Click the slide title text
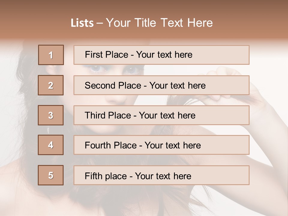This screenshot has width=288, height=216. [x=142, y=23]
